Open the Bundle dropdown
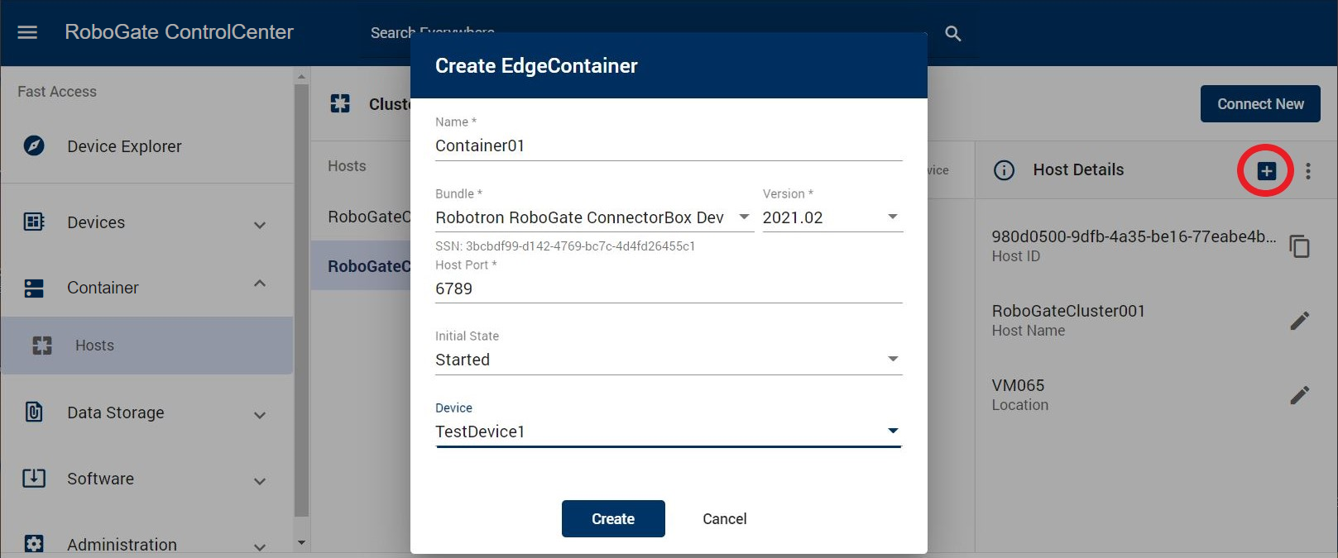1338x558 pixels. pos(743,217)
